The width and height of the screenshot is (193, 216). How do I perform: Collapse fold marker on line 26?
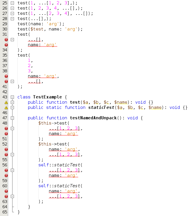pyautogui.click(x=12, y=8)
